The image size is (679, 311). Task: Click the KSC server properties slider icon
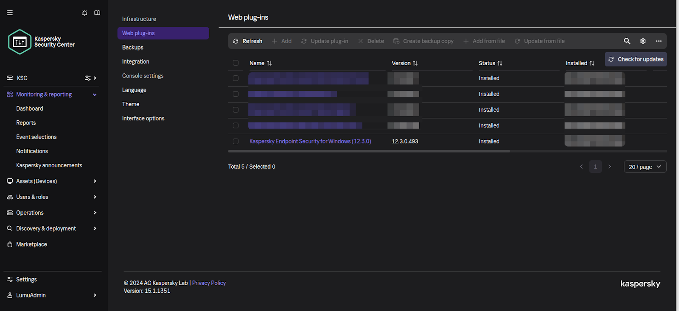87,78
